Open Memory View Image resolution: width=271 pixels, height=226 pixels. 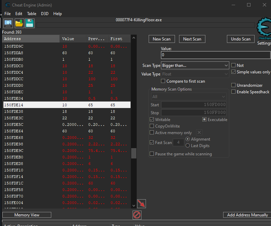tap(27, 215)
